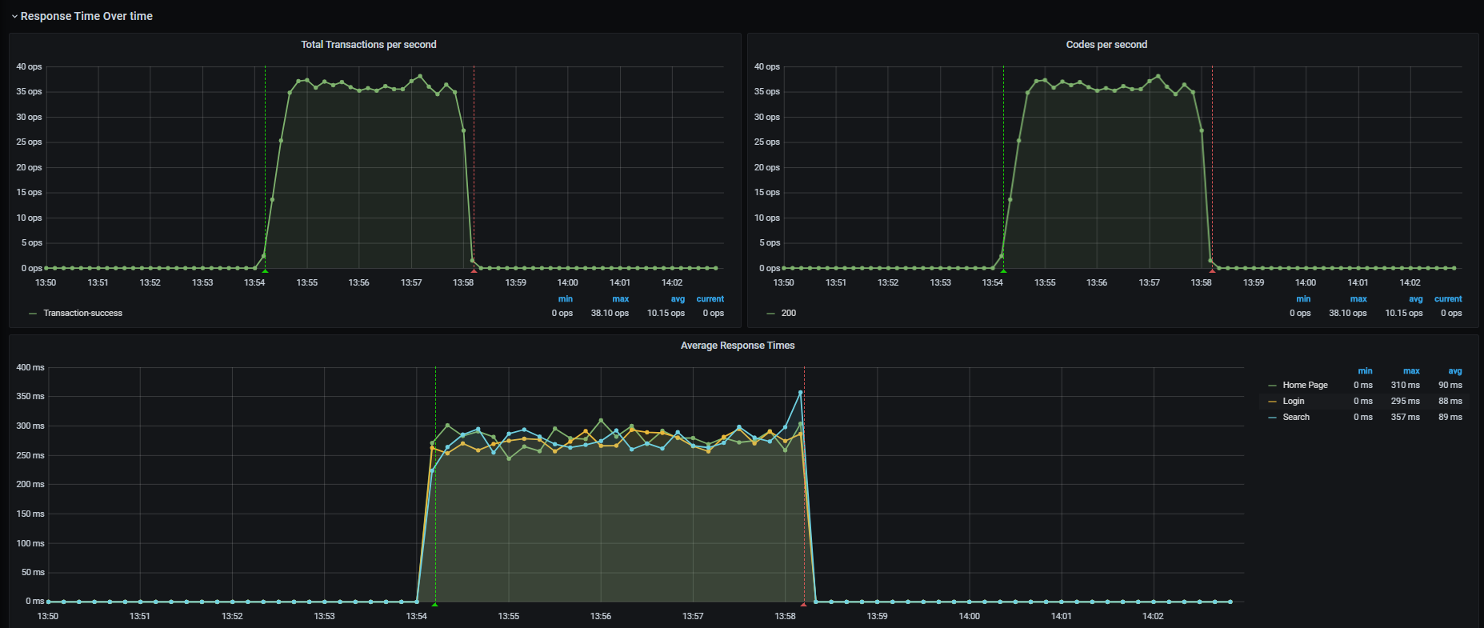Click green start annotation marker in Total Transactions

(x=265, y=271)
